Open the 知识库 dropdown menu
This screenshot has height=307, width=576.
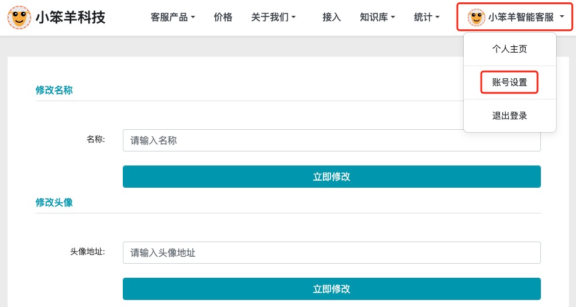tap(377, 18)
